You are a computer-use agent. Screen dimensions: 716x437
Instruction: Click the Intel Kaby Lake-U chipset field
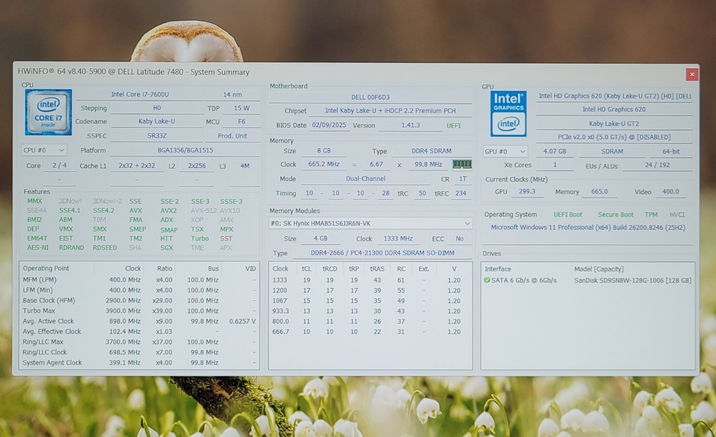pyautogui.click(x=390, y=110)
